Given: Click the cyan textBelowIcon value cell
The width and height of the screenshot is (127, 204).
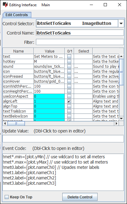Looking at the screenshot, I should (x=49, y=116).
